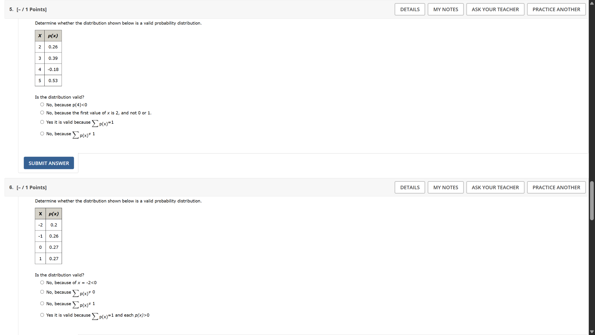The image size is (595, 335).
Task: Select 'No, because p(4)<0' option
Action: 42,105
